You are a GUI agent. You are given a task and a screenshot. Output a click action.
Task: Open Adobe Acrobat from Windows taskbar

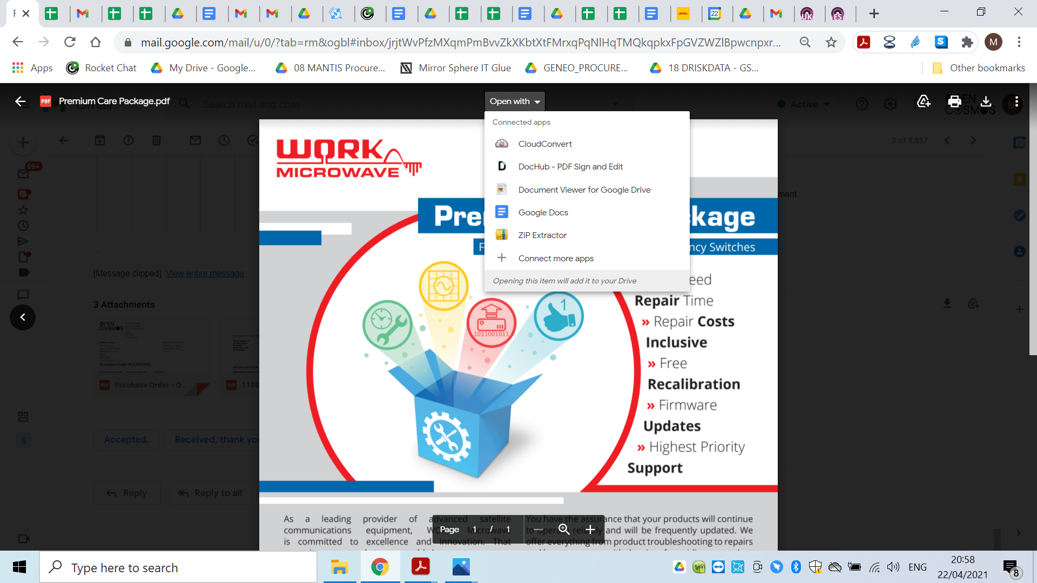click(420, 567)
